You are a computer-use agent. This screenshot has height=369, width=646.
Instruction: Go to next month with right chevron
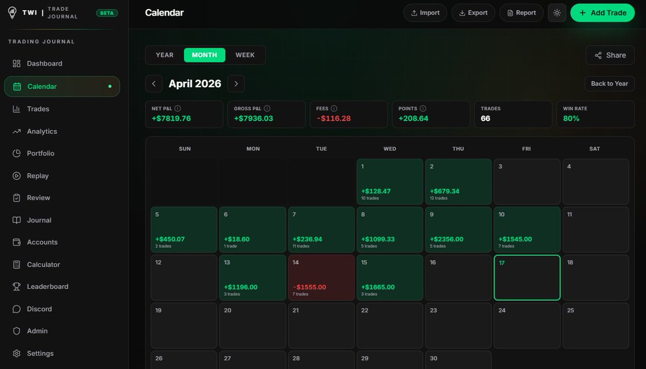[x=236, y=84]
